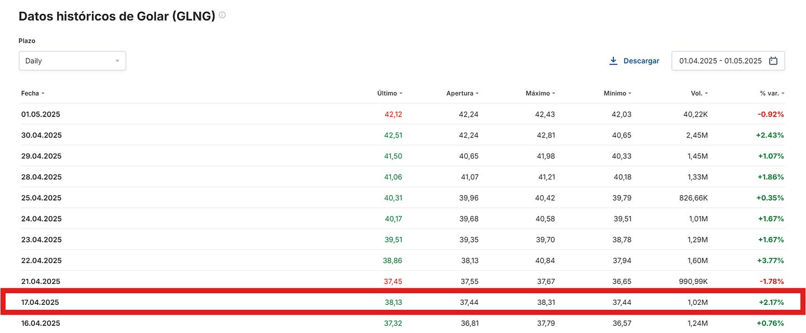This screenshot has height=333, width=806.
Task: Select the 24.04.2025 date cell
Action: pyautogui.click(x=42, y=219)
